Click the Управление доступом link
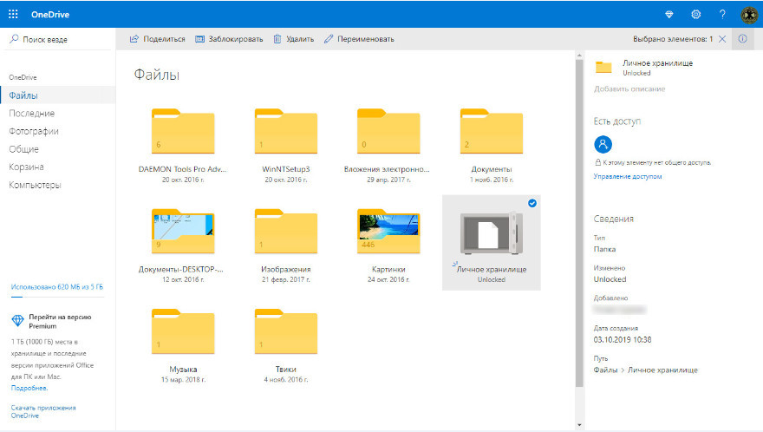763x432 pixels. pyautogui.click(x=627, y=176)
